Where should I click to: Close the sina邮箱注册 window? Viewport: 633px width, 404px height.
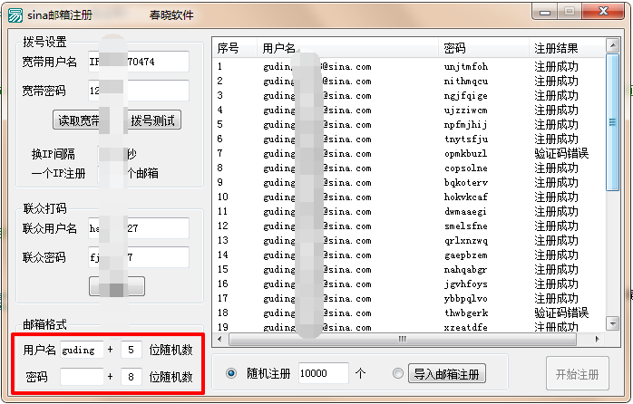click(x=603, y=11)
